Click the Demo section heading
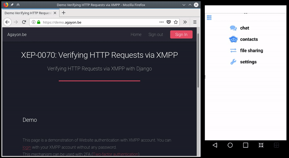The image size is (289, 158). [x=30, y=120]
